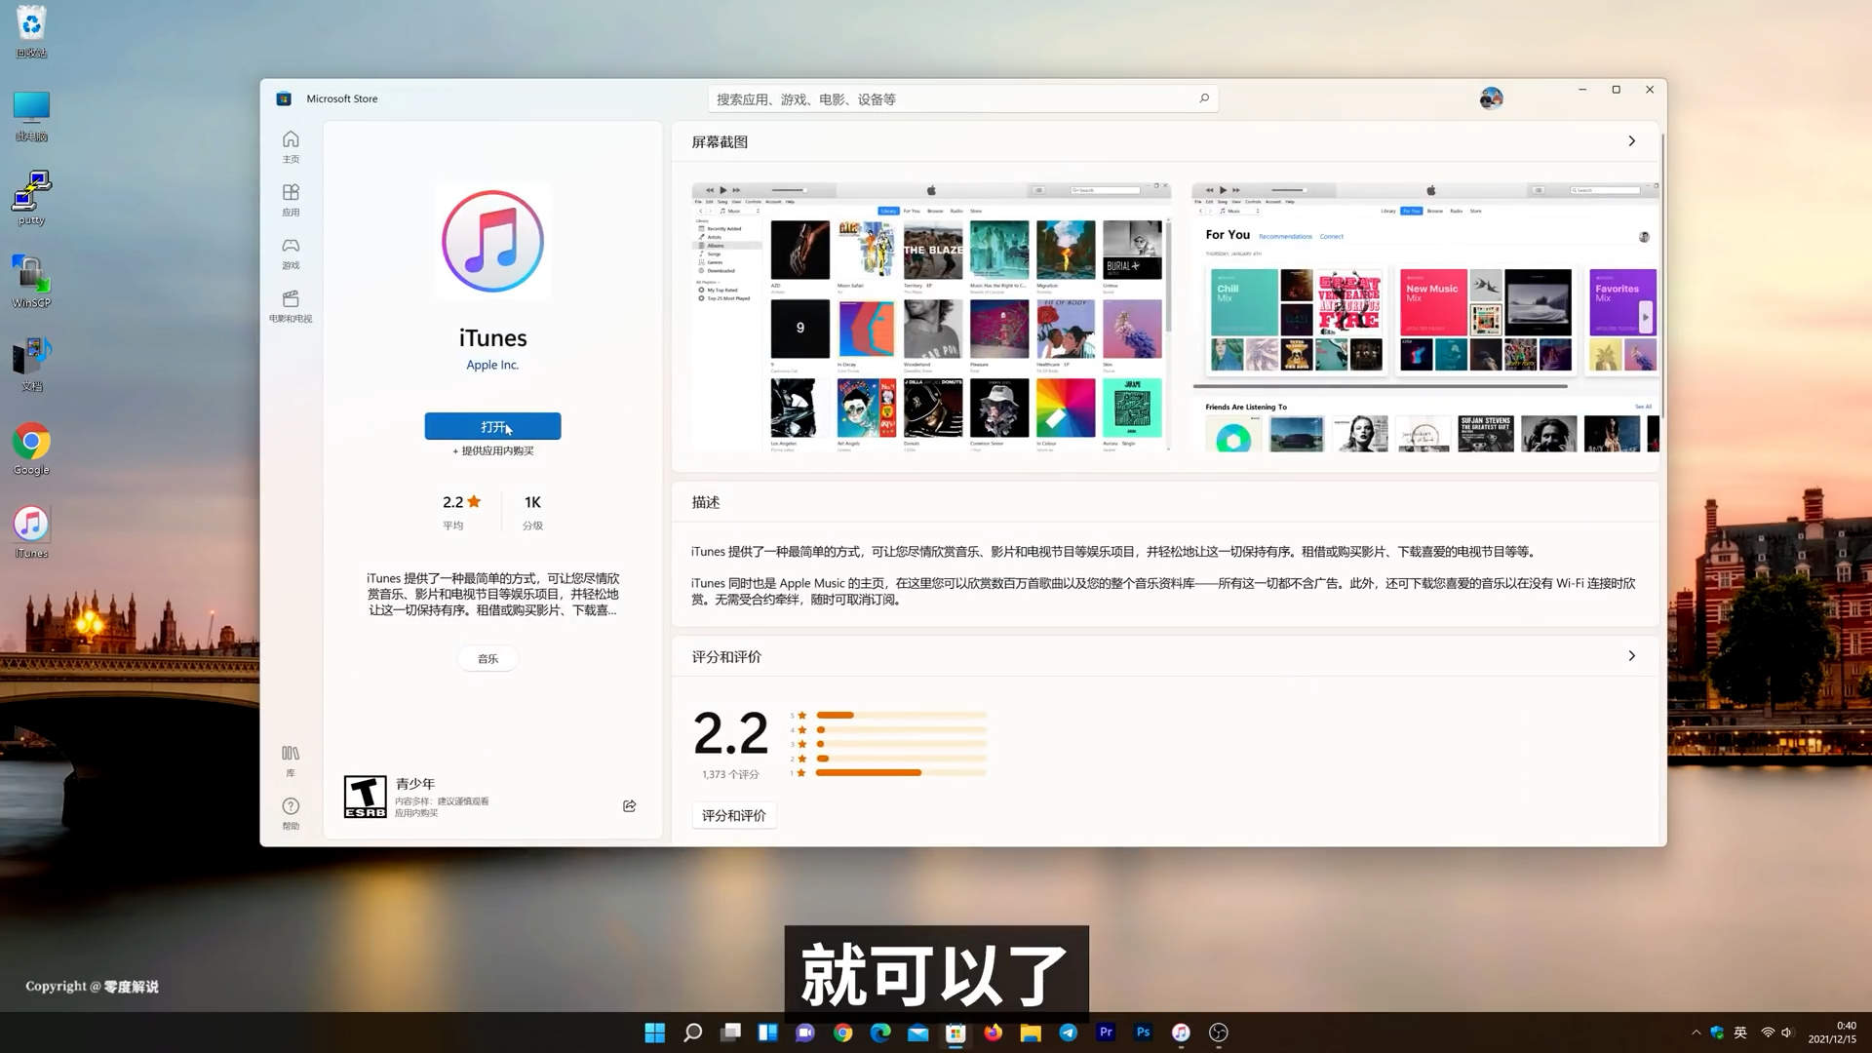Click the ESRB 青少年 rating icon
The height and width of the screenshot is (1053, 1872).
(x=365, y=796)
